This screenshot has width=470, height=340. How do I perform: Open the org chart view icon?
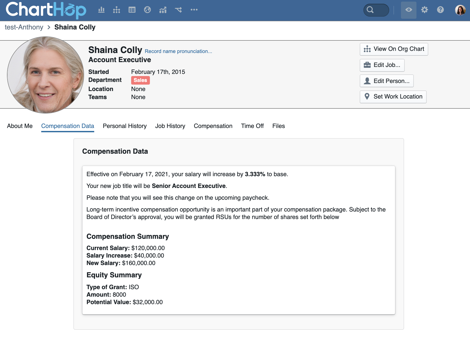pyautogui.click(x=116, y=10)
